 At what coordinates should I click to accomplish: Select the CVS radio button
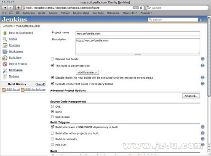click(52, 106)
